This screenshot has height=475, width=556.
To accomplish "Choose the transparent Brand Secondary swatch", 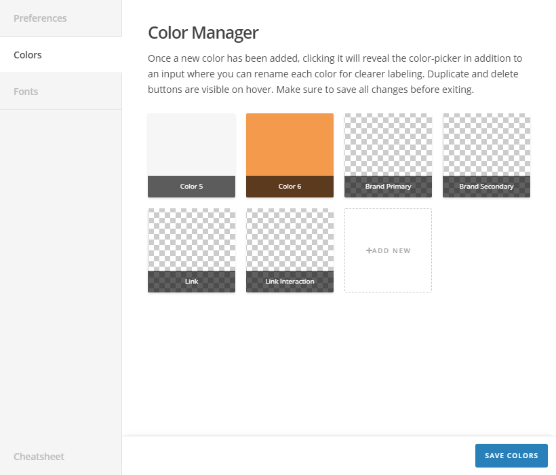I will coord(486,145).
